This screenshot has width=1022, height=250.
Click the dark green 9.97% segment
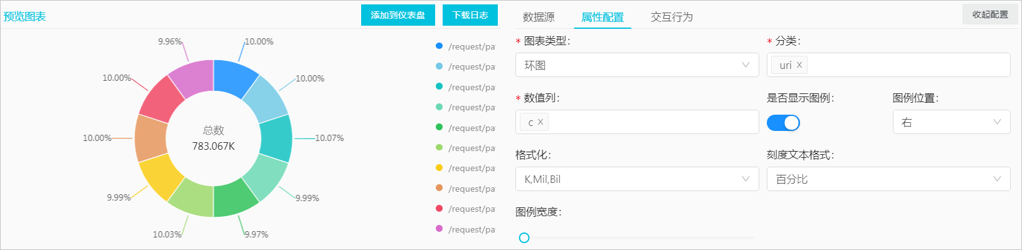233,199
